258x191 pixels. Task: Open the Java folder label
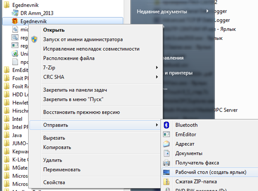coord(17,135)
